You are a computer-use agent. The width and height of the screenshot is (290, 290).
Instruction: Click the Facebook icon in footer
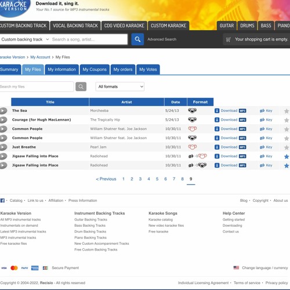(2, 201)
